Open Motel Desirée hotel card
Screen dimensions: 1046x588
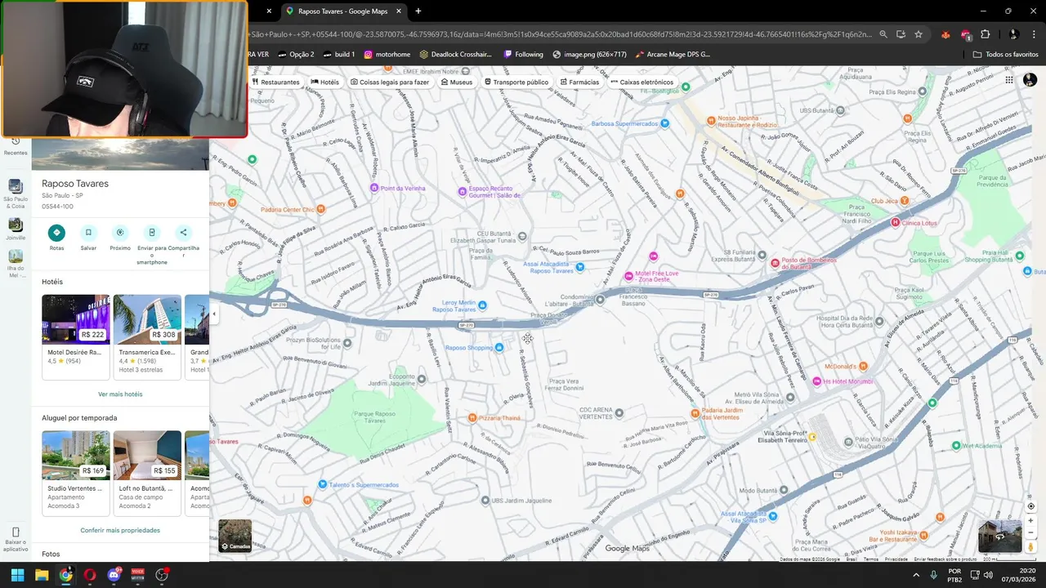(76, 337)
